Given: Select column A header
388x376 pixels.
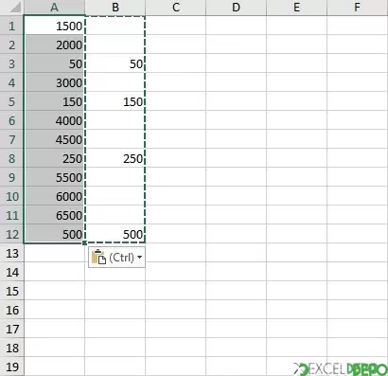Looking at the screenshot, I should (54, 8).
